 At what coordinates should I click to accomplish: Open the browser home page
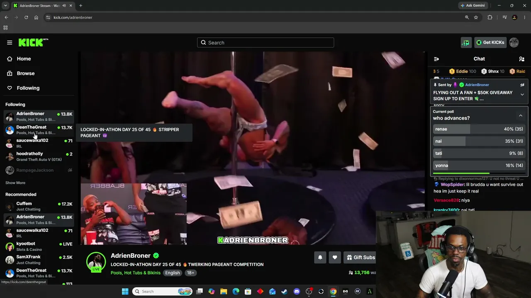click(36, 17)
